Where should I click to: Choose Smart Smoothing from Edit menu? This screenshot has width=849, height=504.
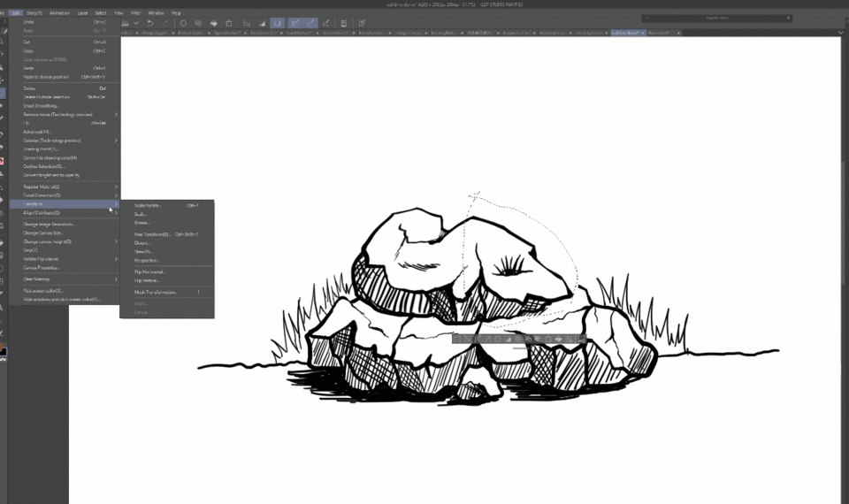pos(65,105)
